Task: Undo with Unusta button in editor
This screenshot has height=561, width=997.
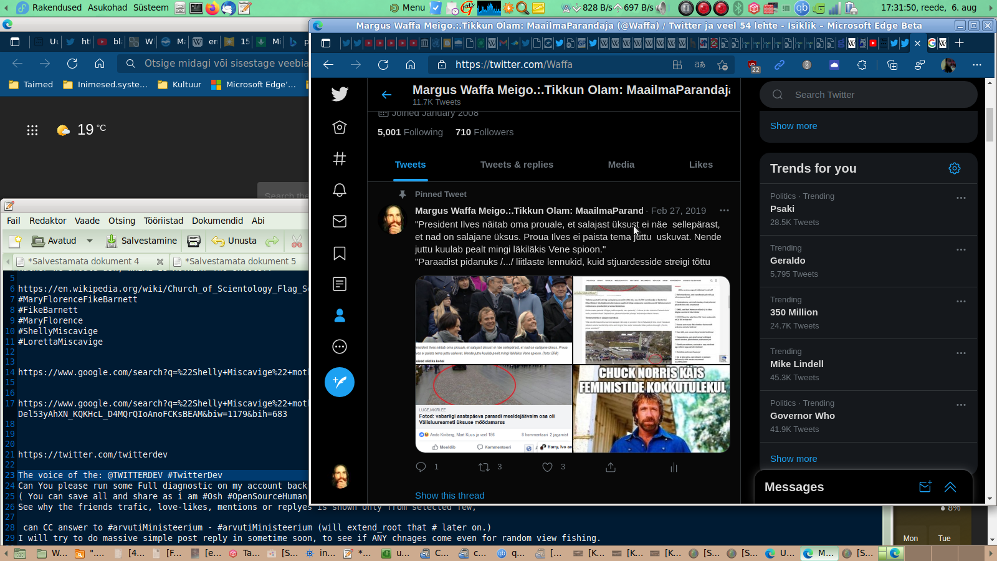Action: point(234,241)
